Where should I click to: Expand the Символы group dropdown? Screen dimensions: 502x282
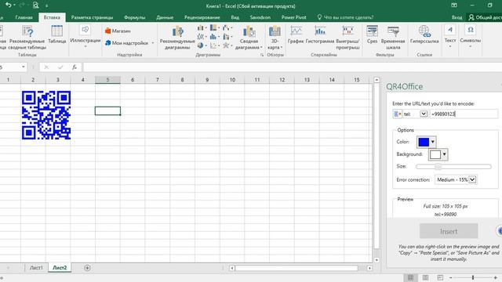471,47
